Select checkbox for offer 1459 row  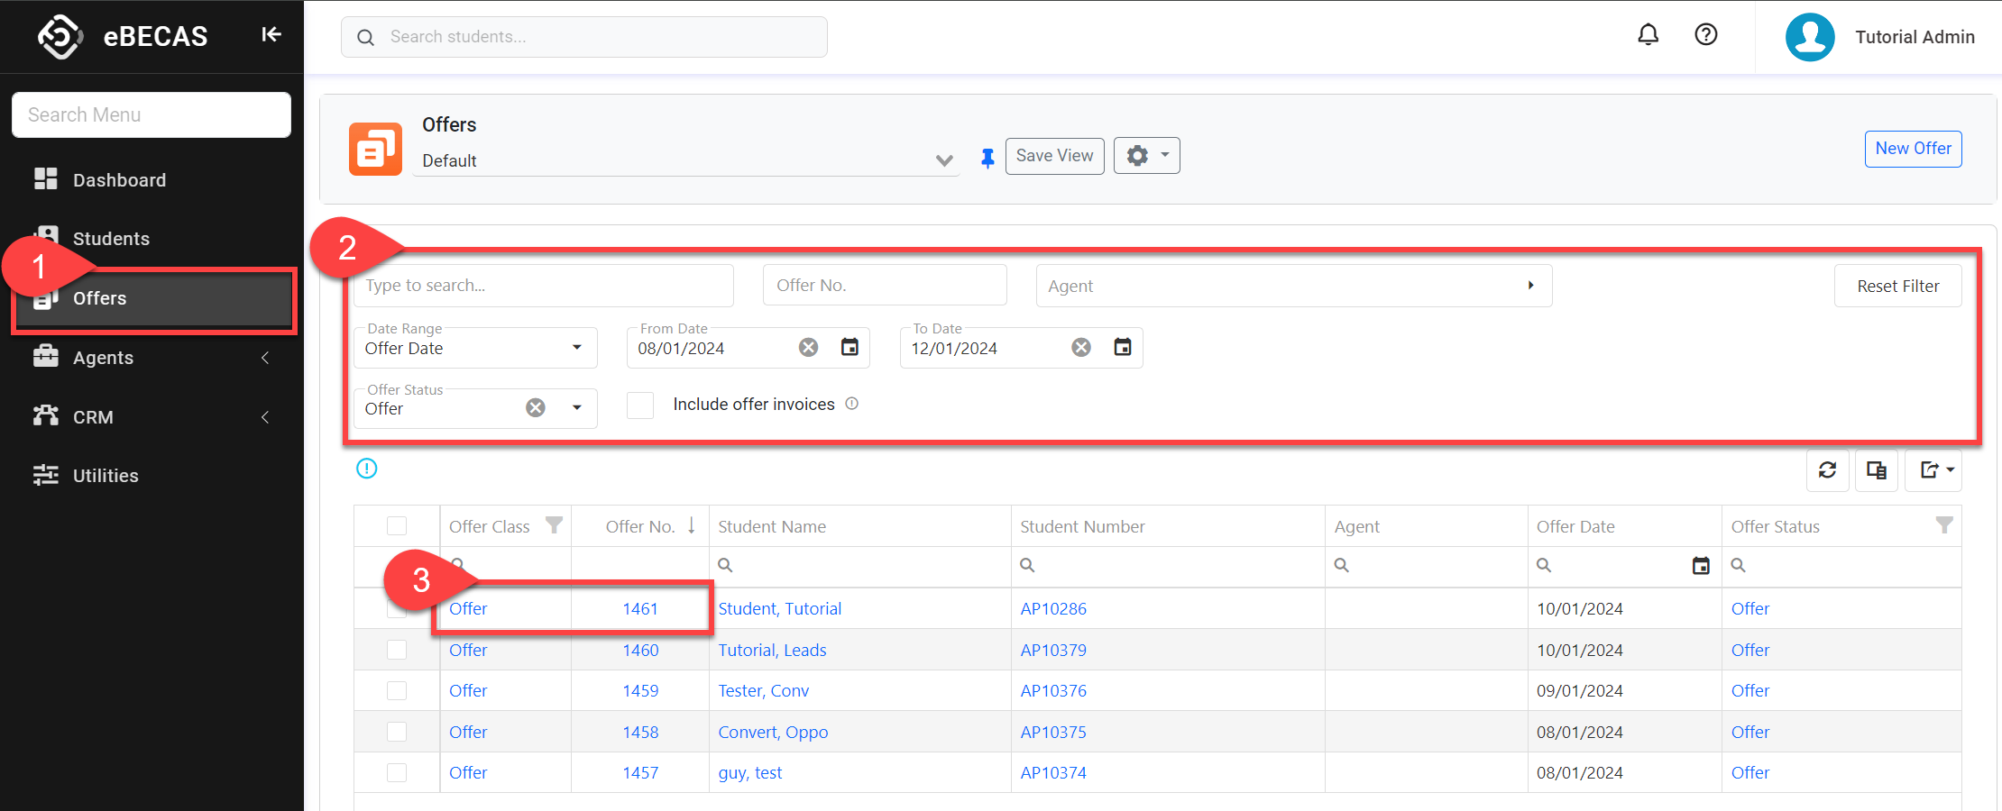[x=397, y=690]
